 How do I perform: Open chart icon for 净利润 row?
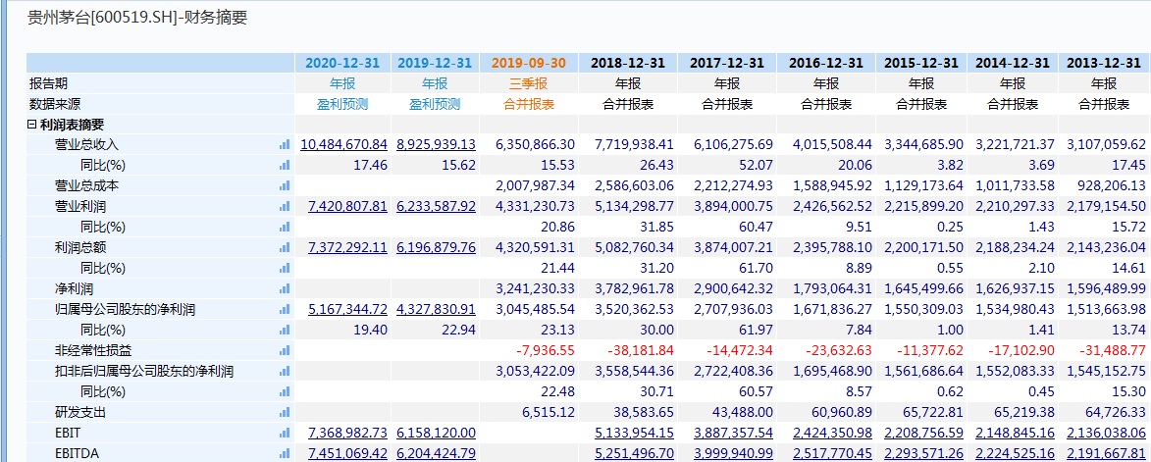[x=285, y=289]
